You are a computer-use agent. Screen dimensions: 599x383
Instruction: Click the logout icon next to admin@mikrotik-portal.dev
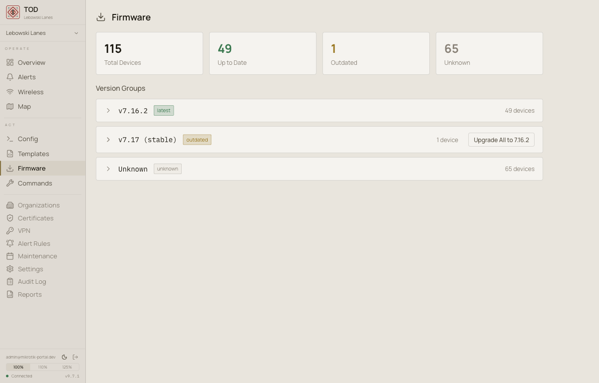coord(75,357)
